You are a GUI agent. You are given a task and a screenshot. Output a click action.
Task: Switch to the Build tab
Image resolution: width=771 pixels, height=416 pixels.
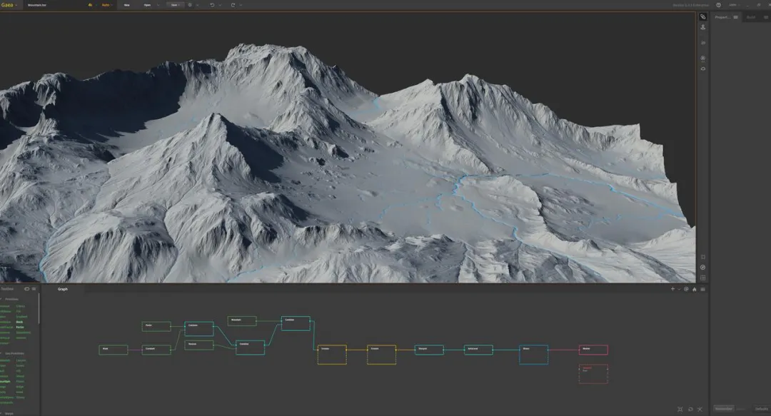(x=751, y=17)
